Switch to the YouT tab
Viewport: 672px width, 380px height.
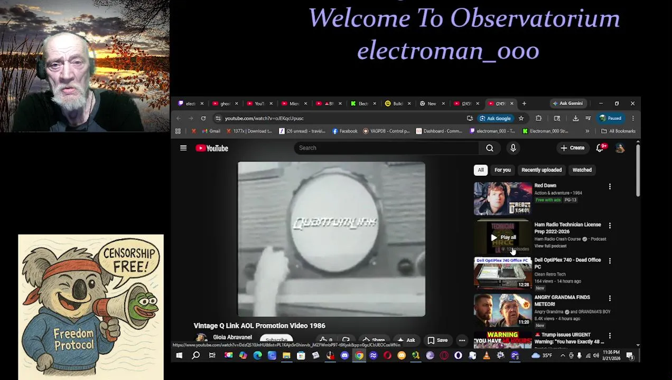click(259, 103)
